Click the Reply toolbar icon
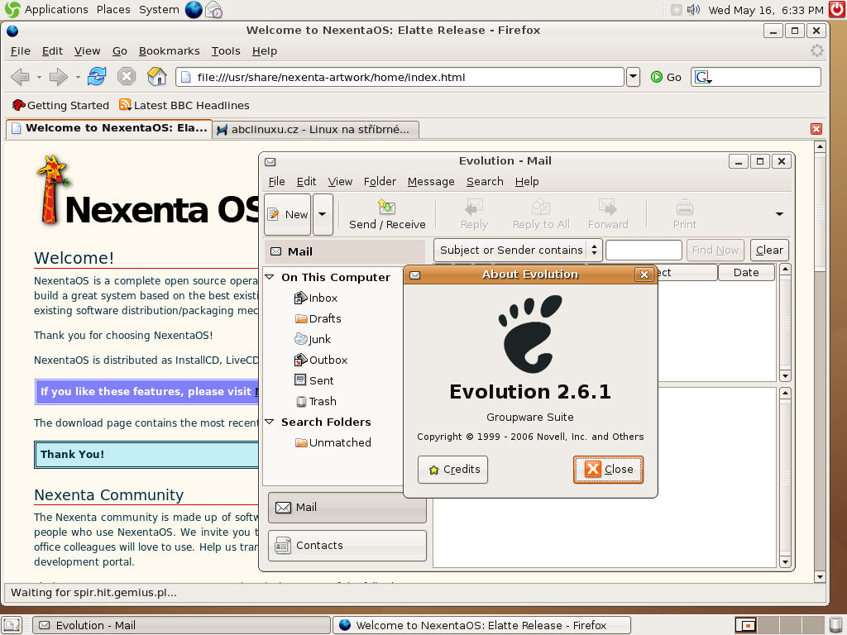 click(x=474, y=208)
